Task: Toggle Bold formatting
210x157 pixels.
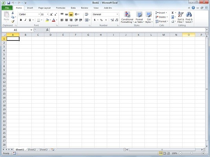Action: (x=21, y=20)
